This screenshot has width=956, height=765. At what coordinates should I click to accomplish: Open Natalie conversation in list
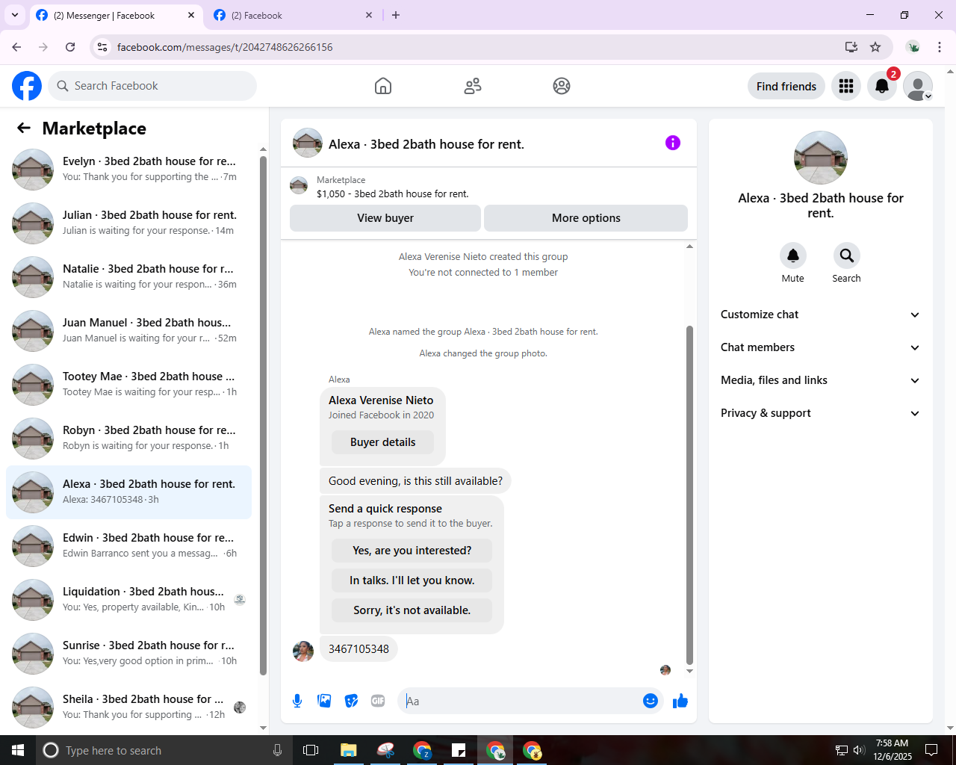pyautogui.click(x=128, y=277)
